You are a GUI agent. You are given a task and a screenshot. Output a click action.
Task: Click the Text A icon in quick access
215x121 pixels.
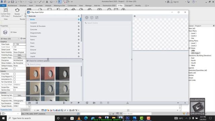pyautogui.click(x=47, y=2)
